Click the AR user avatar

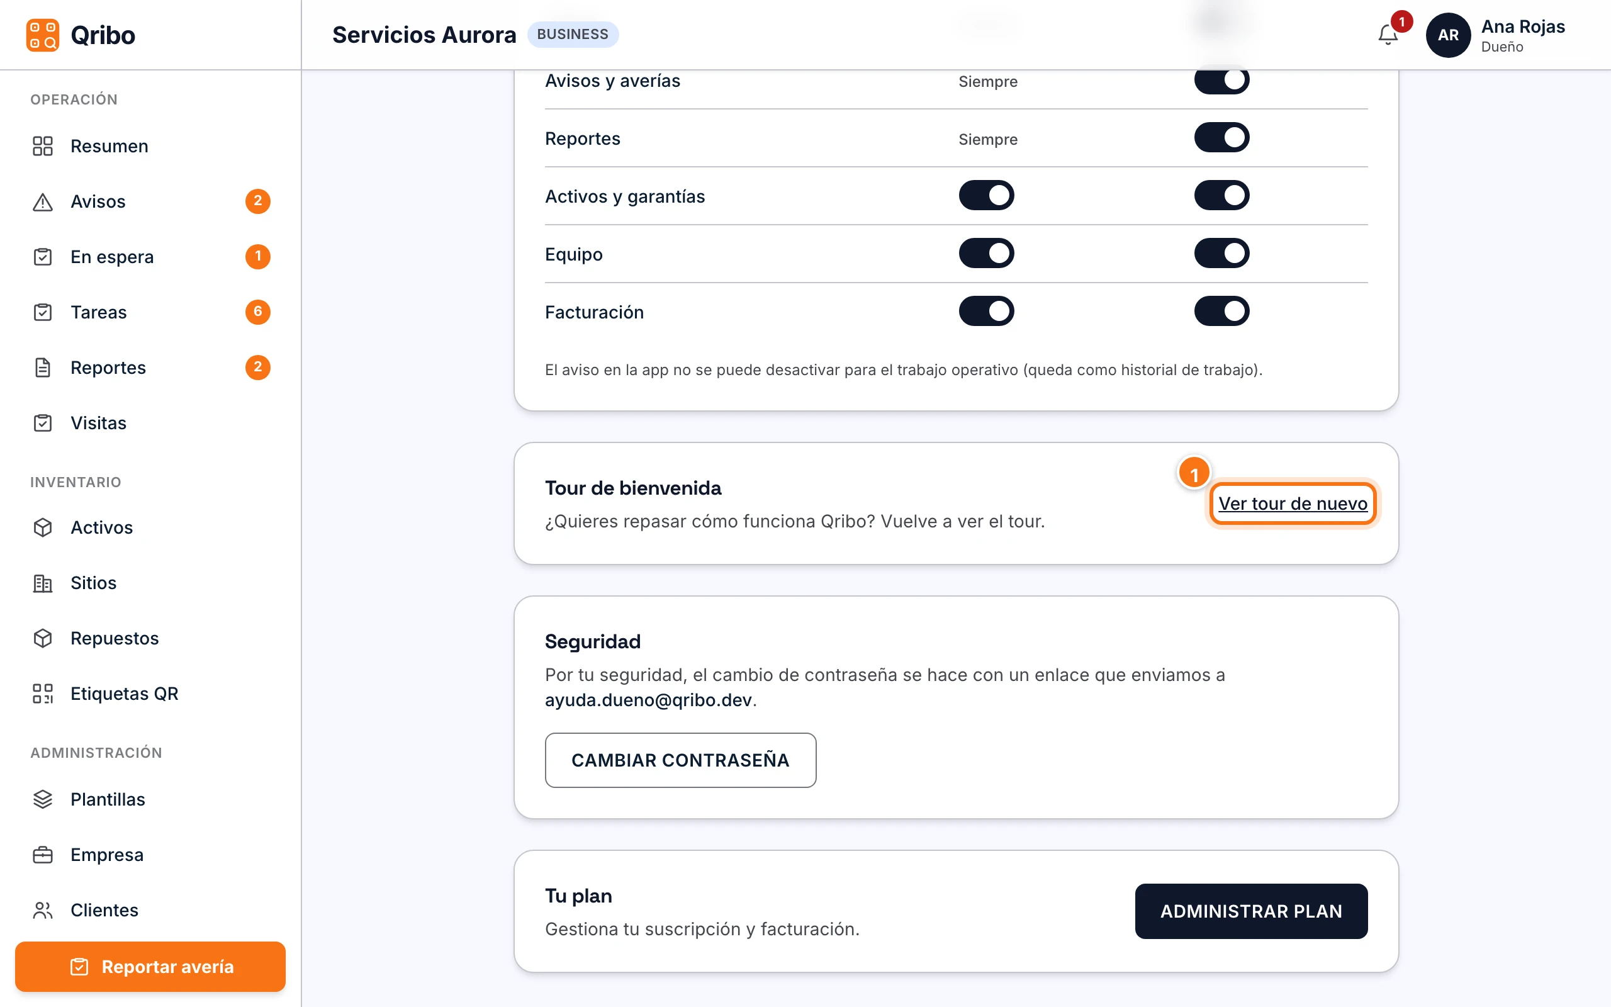(x=1448, y=35)
